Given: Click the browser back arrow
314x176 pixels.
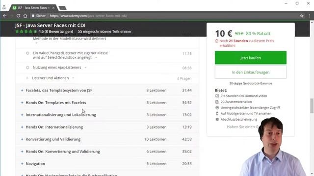Looking at the screenshot, I should [x=4, y=16].
